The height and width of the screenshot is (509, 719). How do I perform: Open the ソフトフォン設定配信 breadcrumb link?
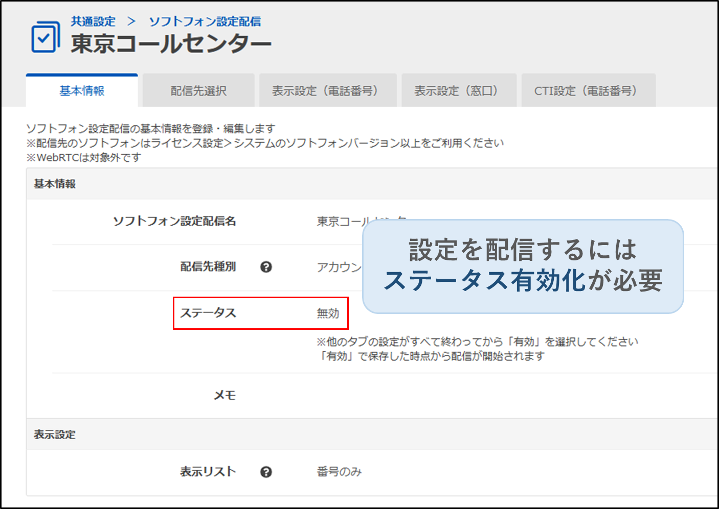pyautogui.click(x=205, y=21)
